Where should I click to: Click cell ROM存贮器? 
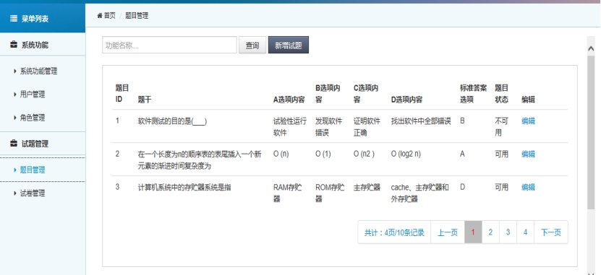330,193
